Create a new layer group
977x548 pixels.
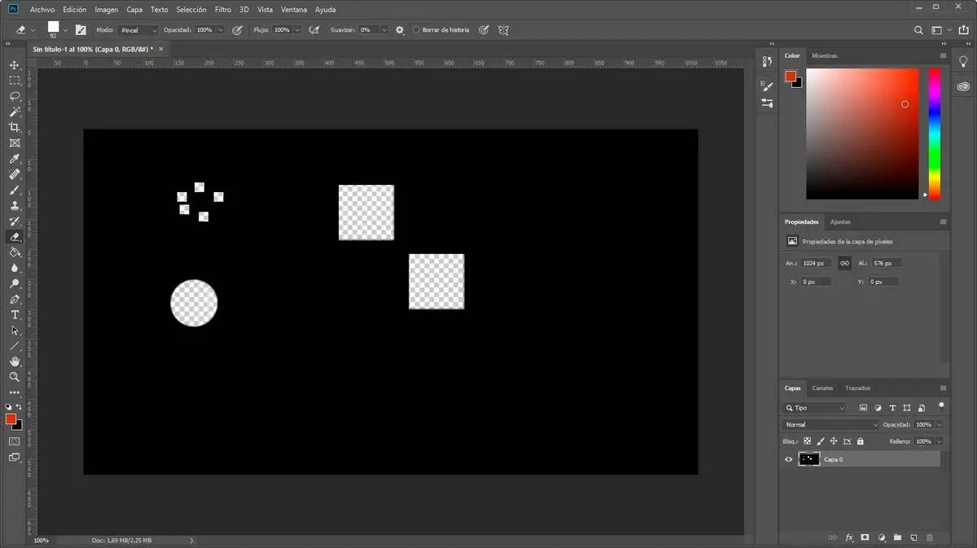pyautogui.click(x=897, y=538)
